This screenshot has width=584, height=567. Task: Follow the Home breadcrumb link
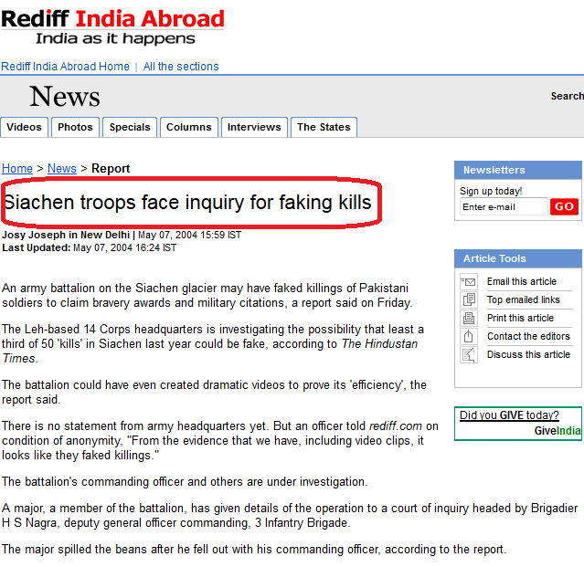click(x=17, y=169)
